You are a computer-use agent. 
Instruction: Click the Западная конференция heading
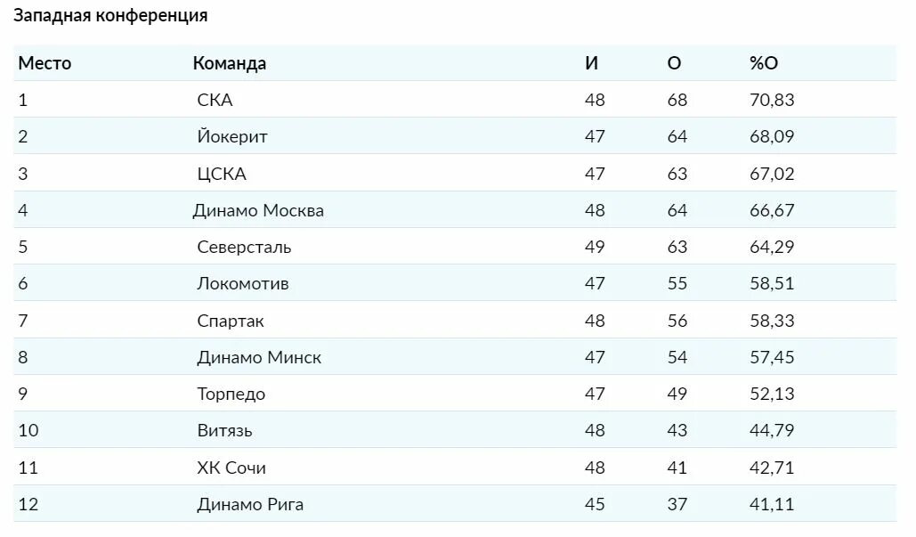[110, 16]
